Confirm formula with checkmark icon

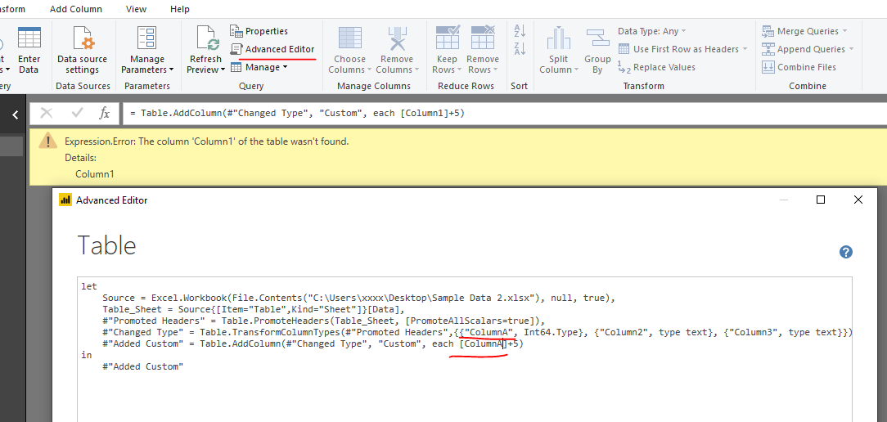coord(78,113)
